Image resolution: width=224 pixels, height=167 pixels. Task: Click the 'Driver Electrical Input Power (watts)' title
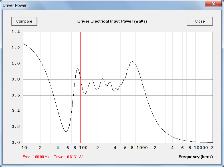(112, 21)
